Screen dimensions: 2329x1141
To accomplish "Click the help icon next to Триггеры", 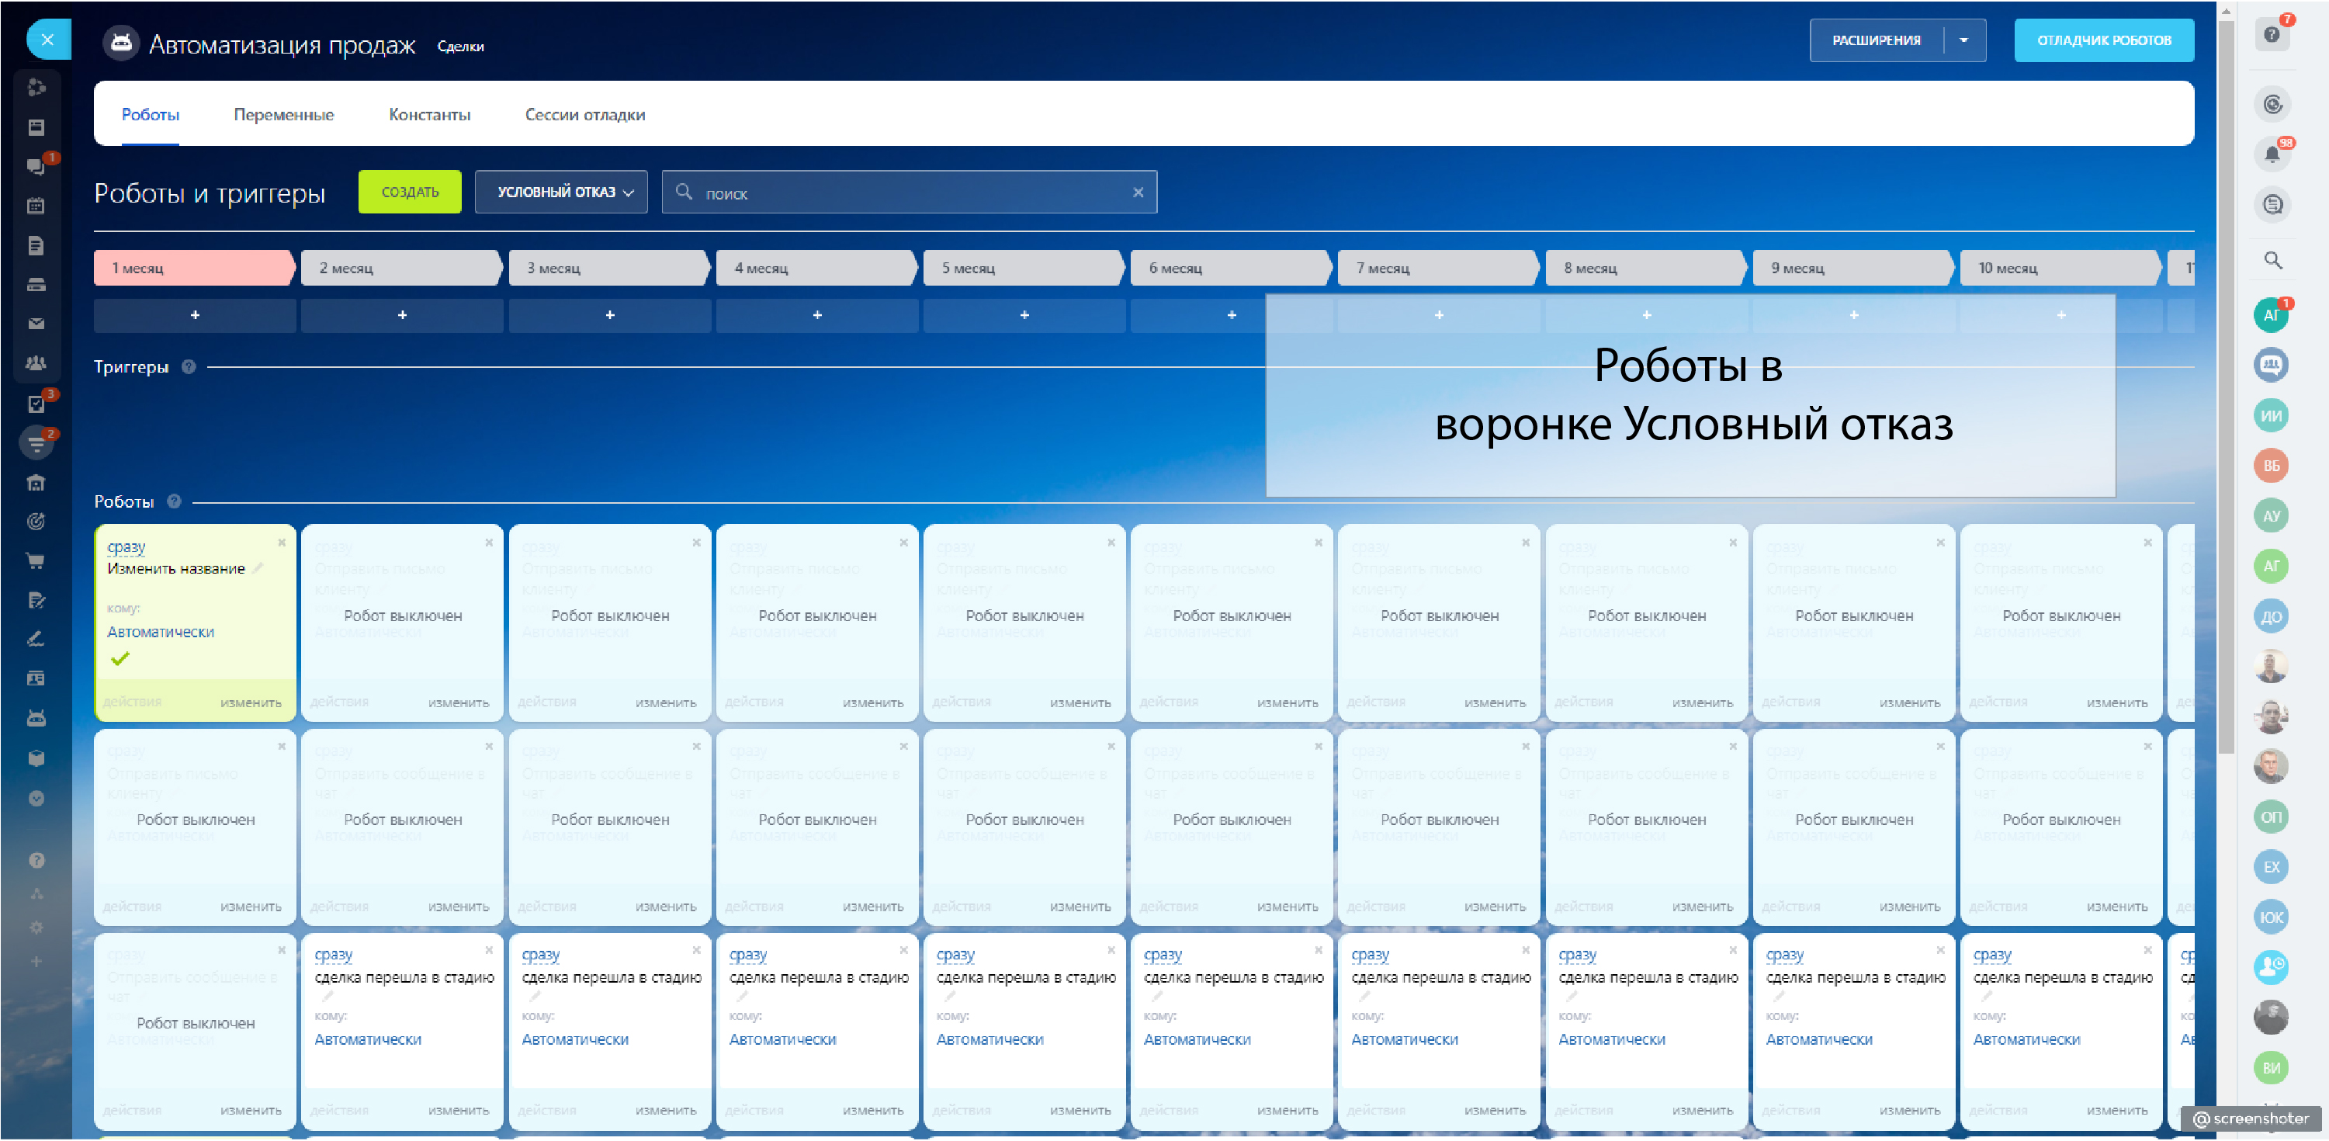I will [x=189, y=367].
